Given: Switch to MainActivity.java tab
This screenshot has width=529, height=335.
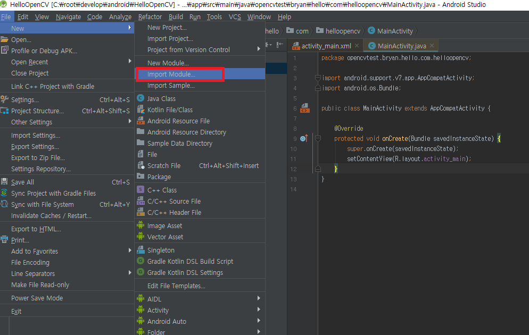Looking at the screenshot, I should (x=401, y=46).
